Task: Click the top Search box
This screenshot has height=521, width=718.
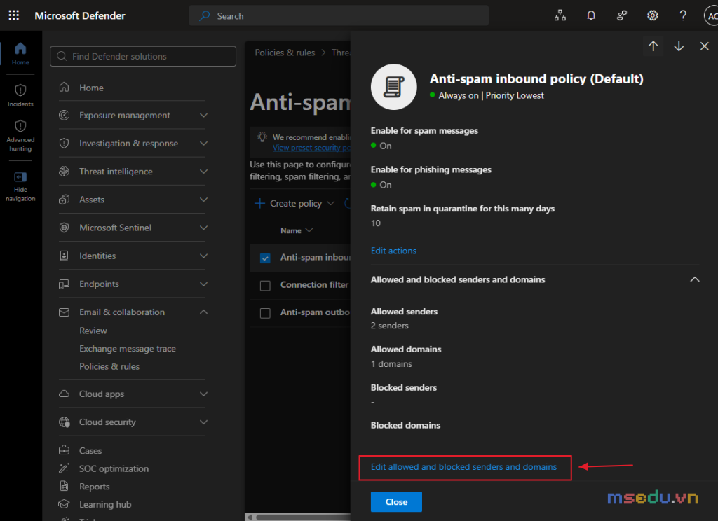Action: [x=339, y=15]
